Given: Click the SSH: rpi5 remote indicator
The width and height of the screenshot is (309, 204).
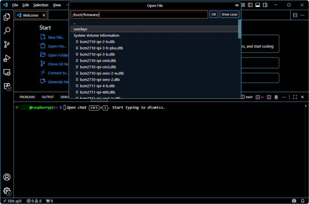Looking at the screenshot, I should pos(13,201).
